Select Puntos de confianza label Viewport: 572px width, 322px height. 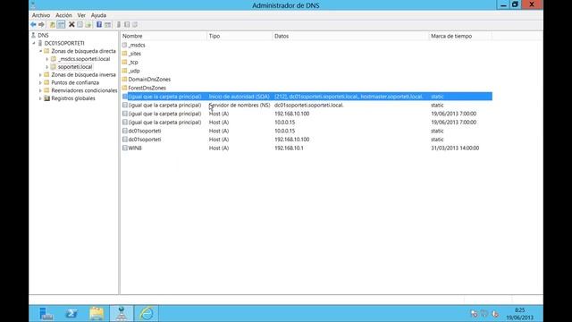pos(75,83)
